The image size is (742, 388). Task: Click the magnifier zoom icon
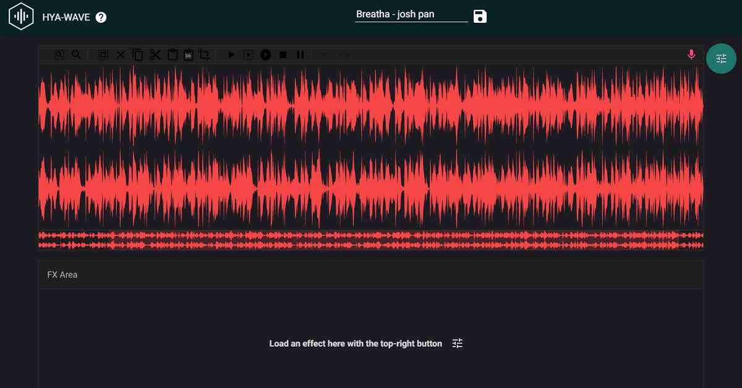pyautogui.click(x=76, y=55)
